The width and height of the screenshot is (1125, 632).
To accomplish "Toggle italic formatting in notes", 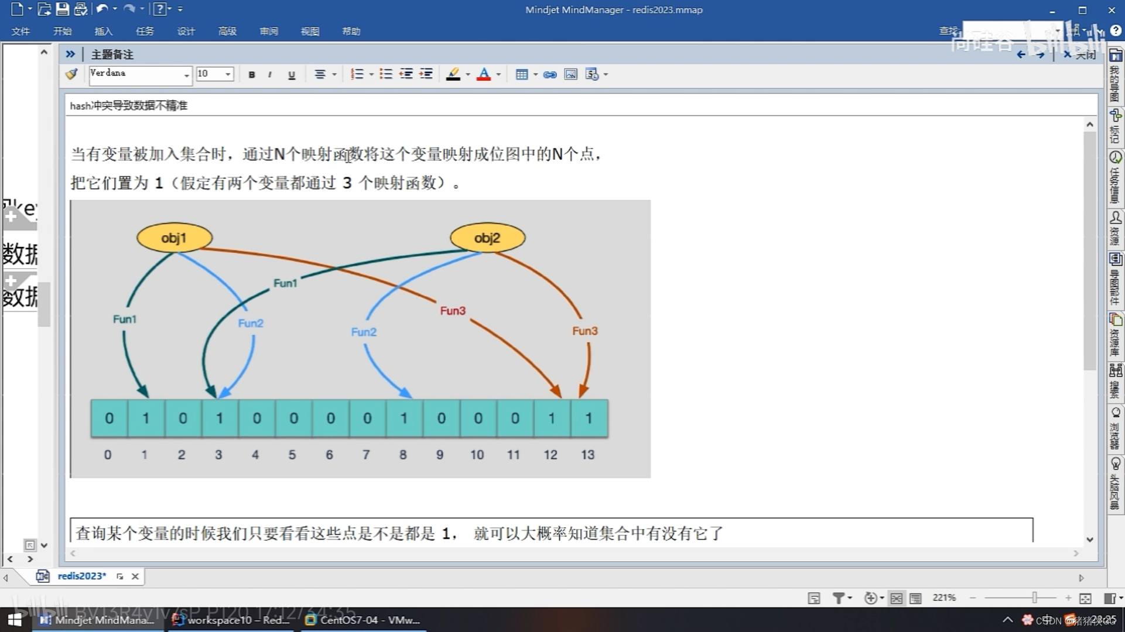I will 270,74.
